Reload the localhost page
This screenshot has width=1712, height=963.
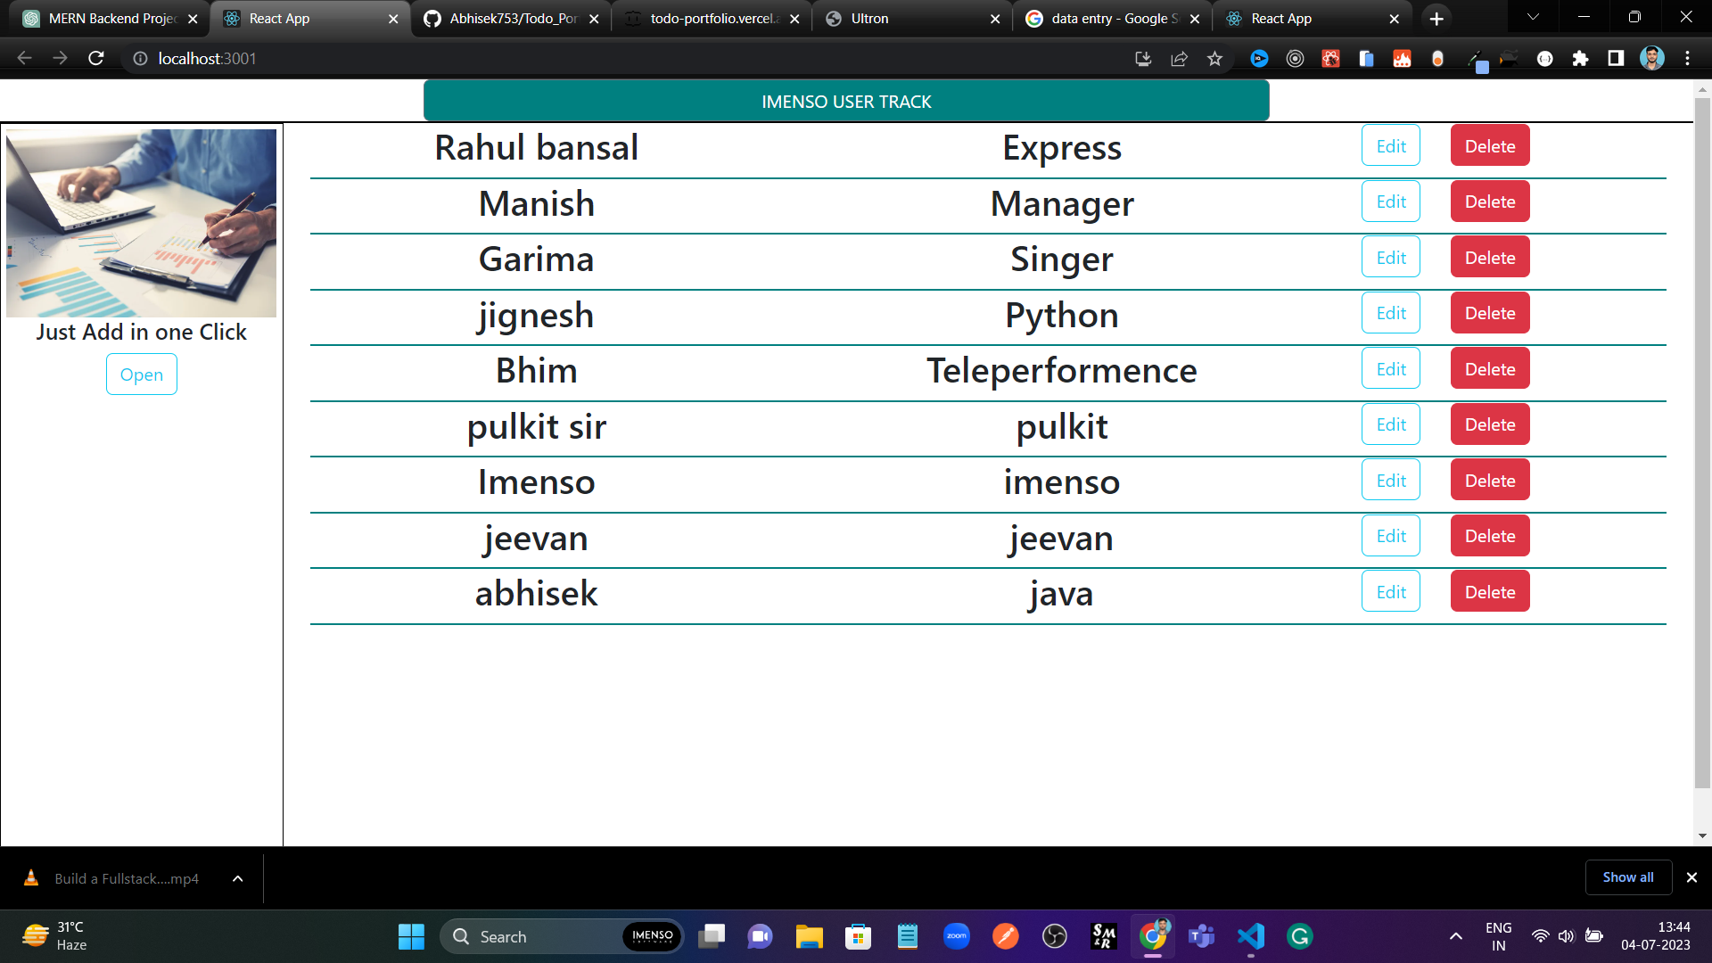96,58
